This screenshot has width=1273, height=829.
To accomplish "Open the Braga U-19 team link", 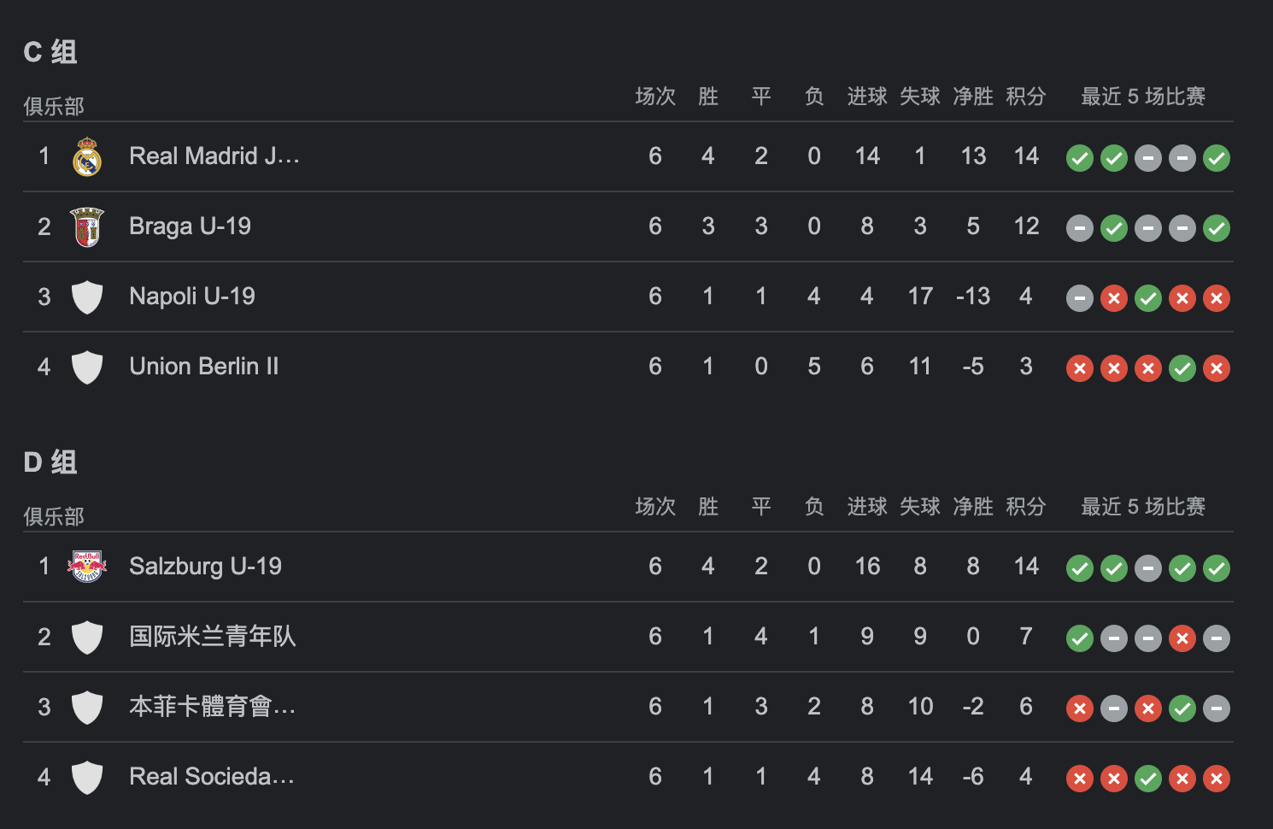I will click(191, 226).
